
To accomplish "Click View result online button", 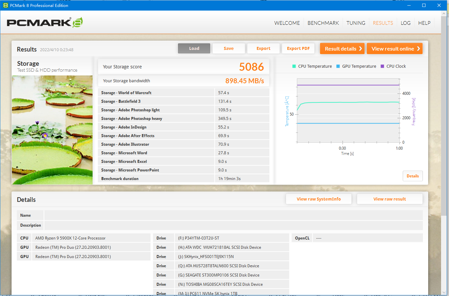I will point(394,49).
